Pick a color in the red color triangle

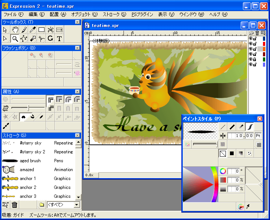(x=198, y=184)
